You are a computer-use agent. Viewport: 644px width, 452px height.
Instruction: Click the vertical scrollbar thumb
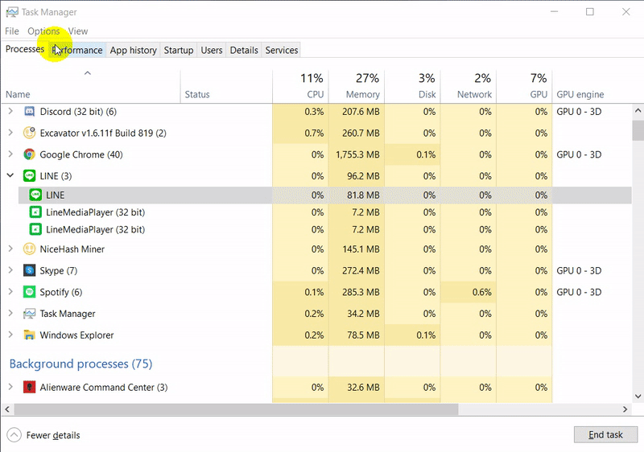(x=638, y=130)
